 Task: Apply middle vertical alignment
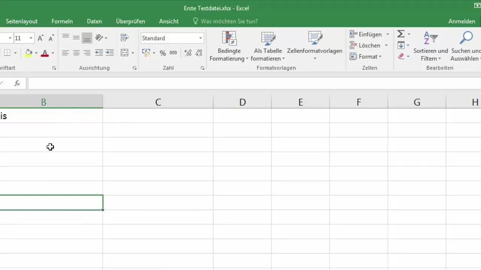pyautogui.click(x=76, y=37)
